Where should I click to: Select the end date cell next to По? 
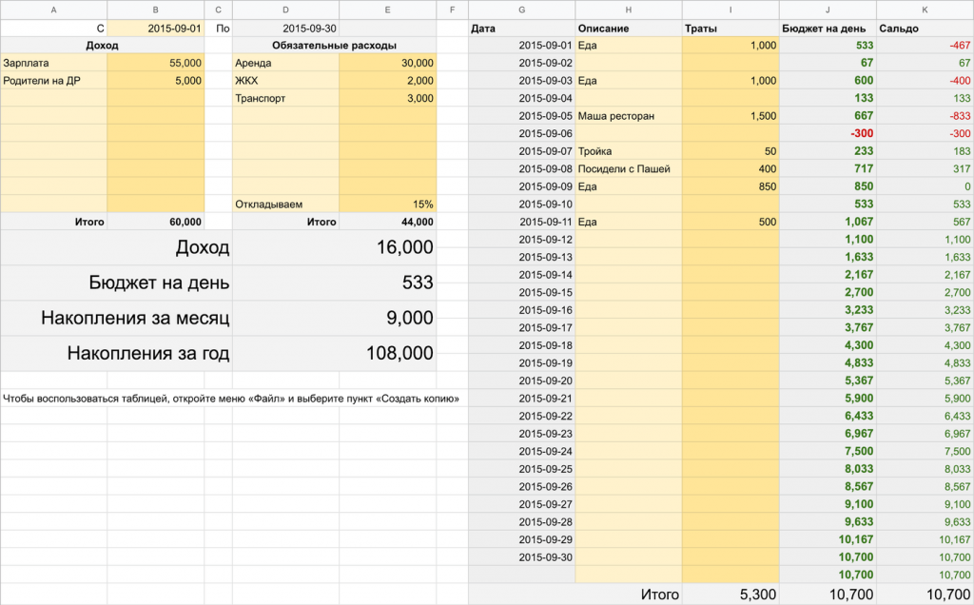(285, 29)
